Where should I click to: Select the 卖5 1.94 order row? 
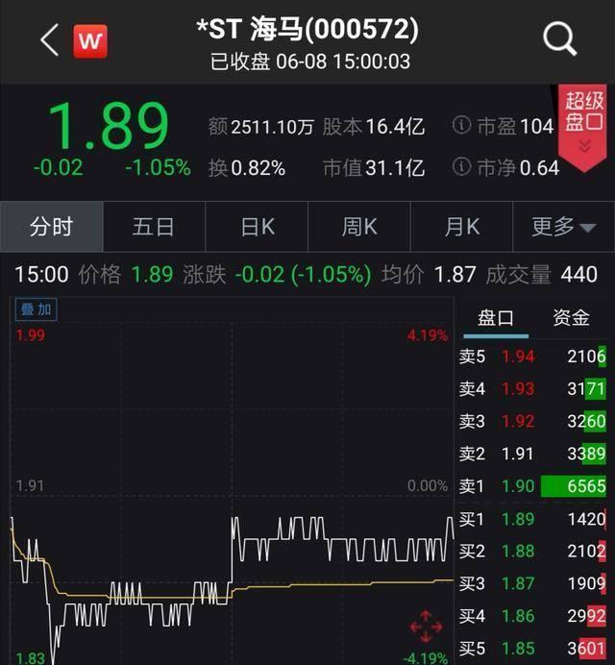pyautogui.click(x=532, y=357)
